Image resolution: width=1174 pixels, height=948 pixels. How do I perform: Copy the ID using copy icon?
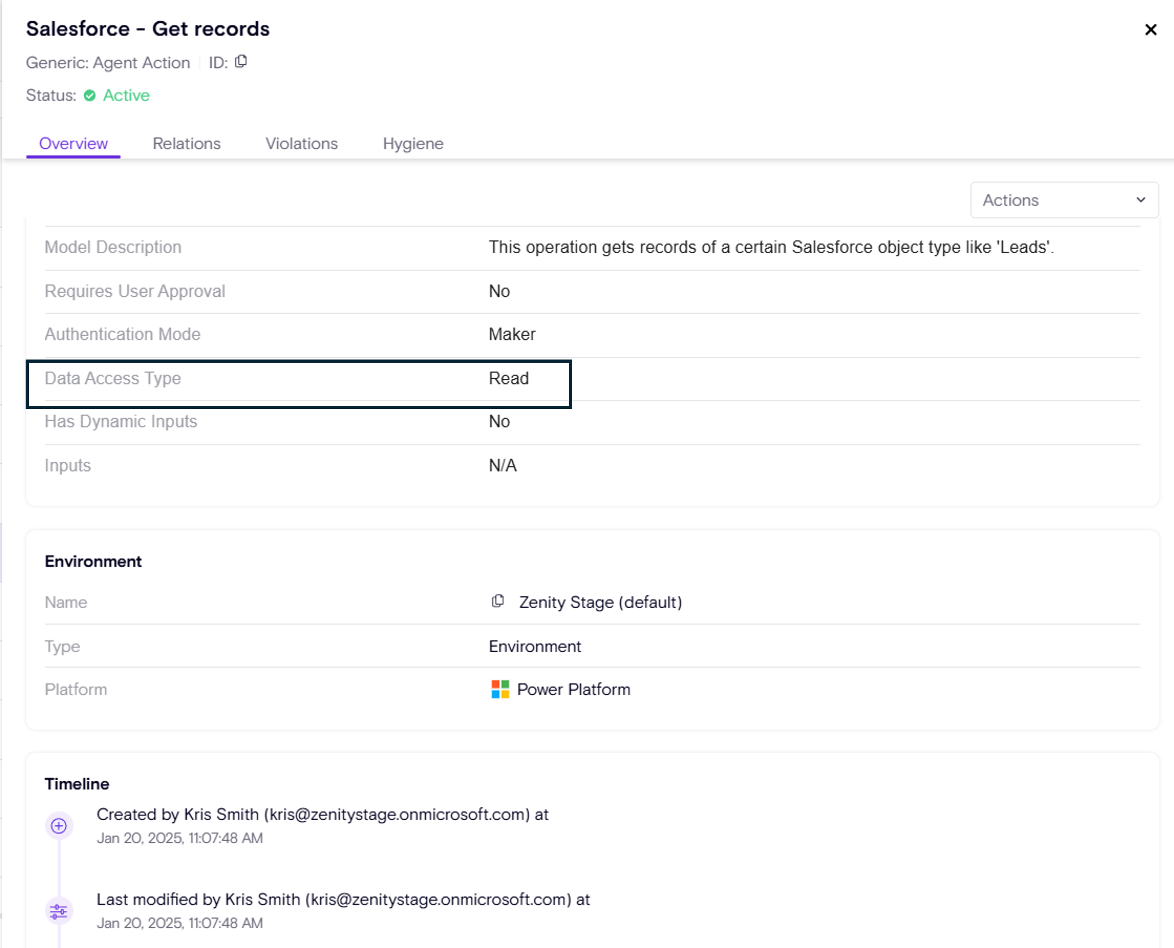pos(241,62)
